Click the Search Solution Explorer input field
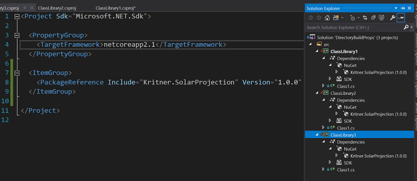This screenshot has width=417, height=181. (354, 27)
